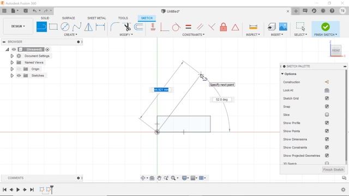Switch to the SHEET METAL tab
This screenshot has height=196, width=349.
tap(97, 18)
